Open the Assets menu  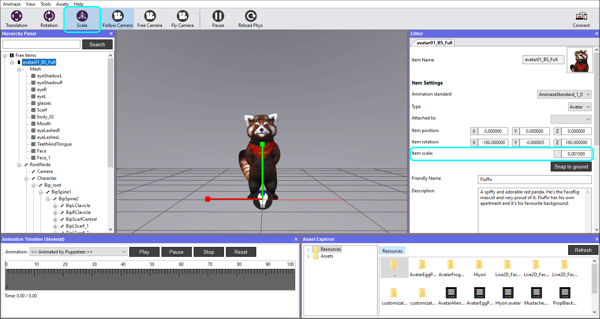62,4
